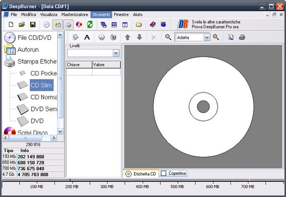Open the Aiuto menu
This screenshot has height=197, width=286.
point(138,15)
